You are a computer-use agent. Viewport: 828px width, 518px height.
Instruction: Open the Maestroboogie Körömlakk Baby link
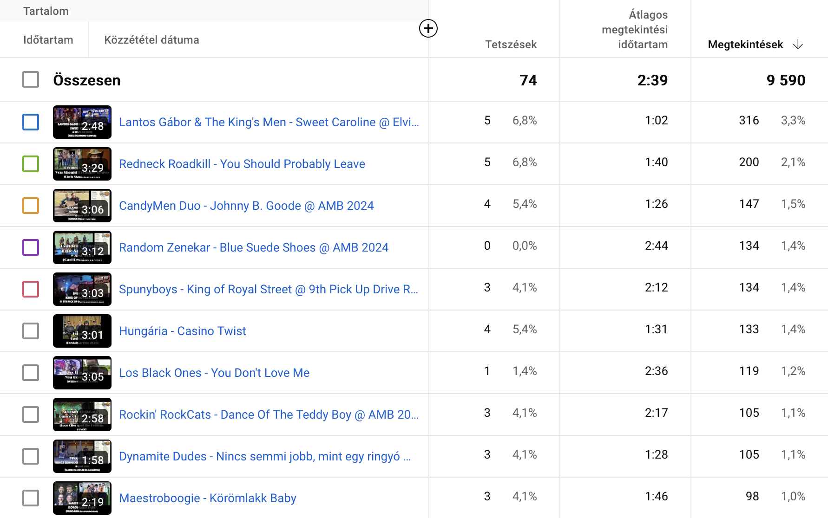coord(208,498)
